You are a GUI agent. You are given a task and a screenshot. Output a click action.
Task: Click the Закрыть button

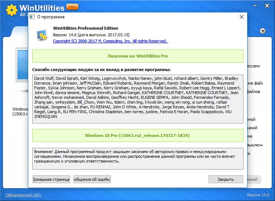226,179
